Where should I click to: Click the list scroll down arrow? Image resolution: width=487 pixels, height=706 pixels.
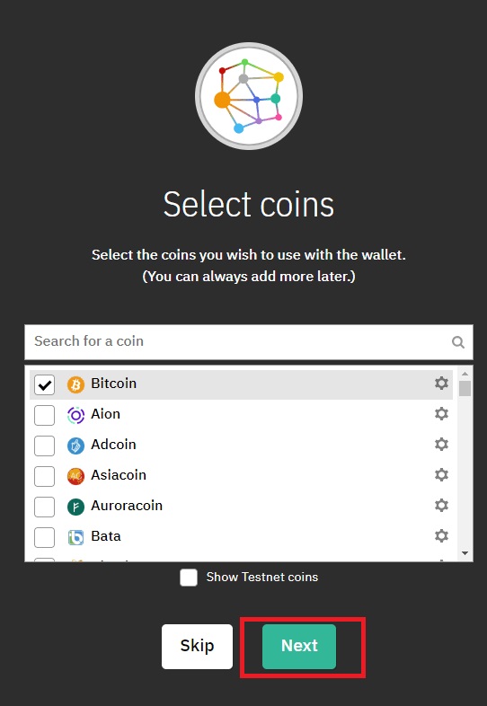point(465,553)
